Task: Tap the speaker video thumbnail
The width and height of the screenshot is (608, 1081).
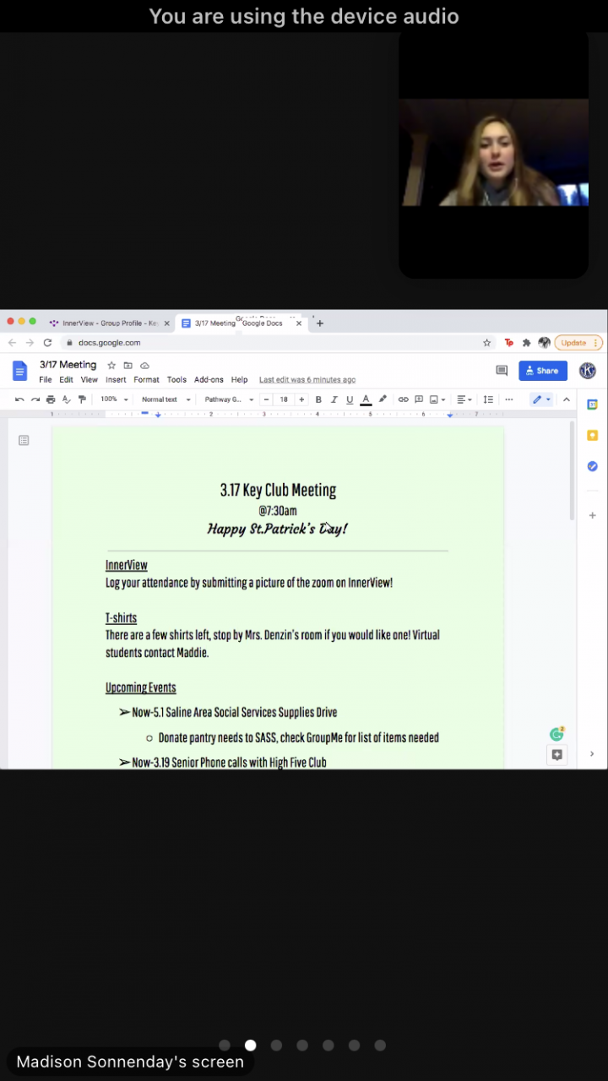Action: click(x=493, y=153)
